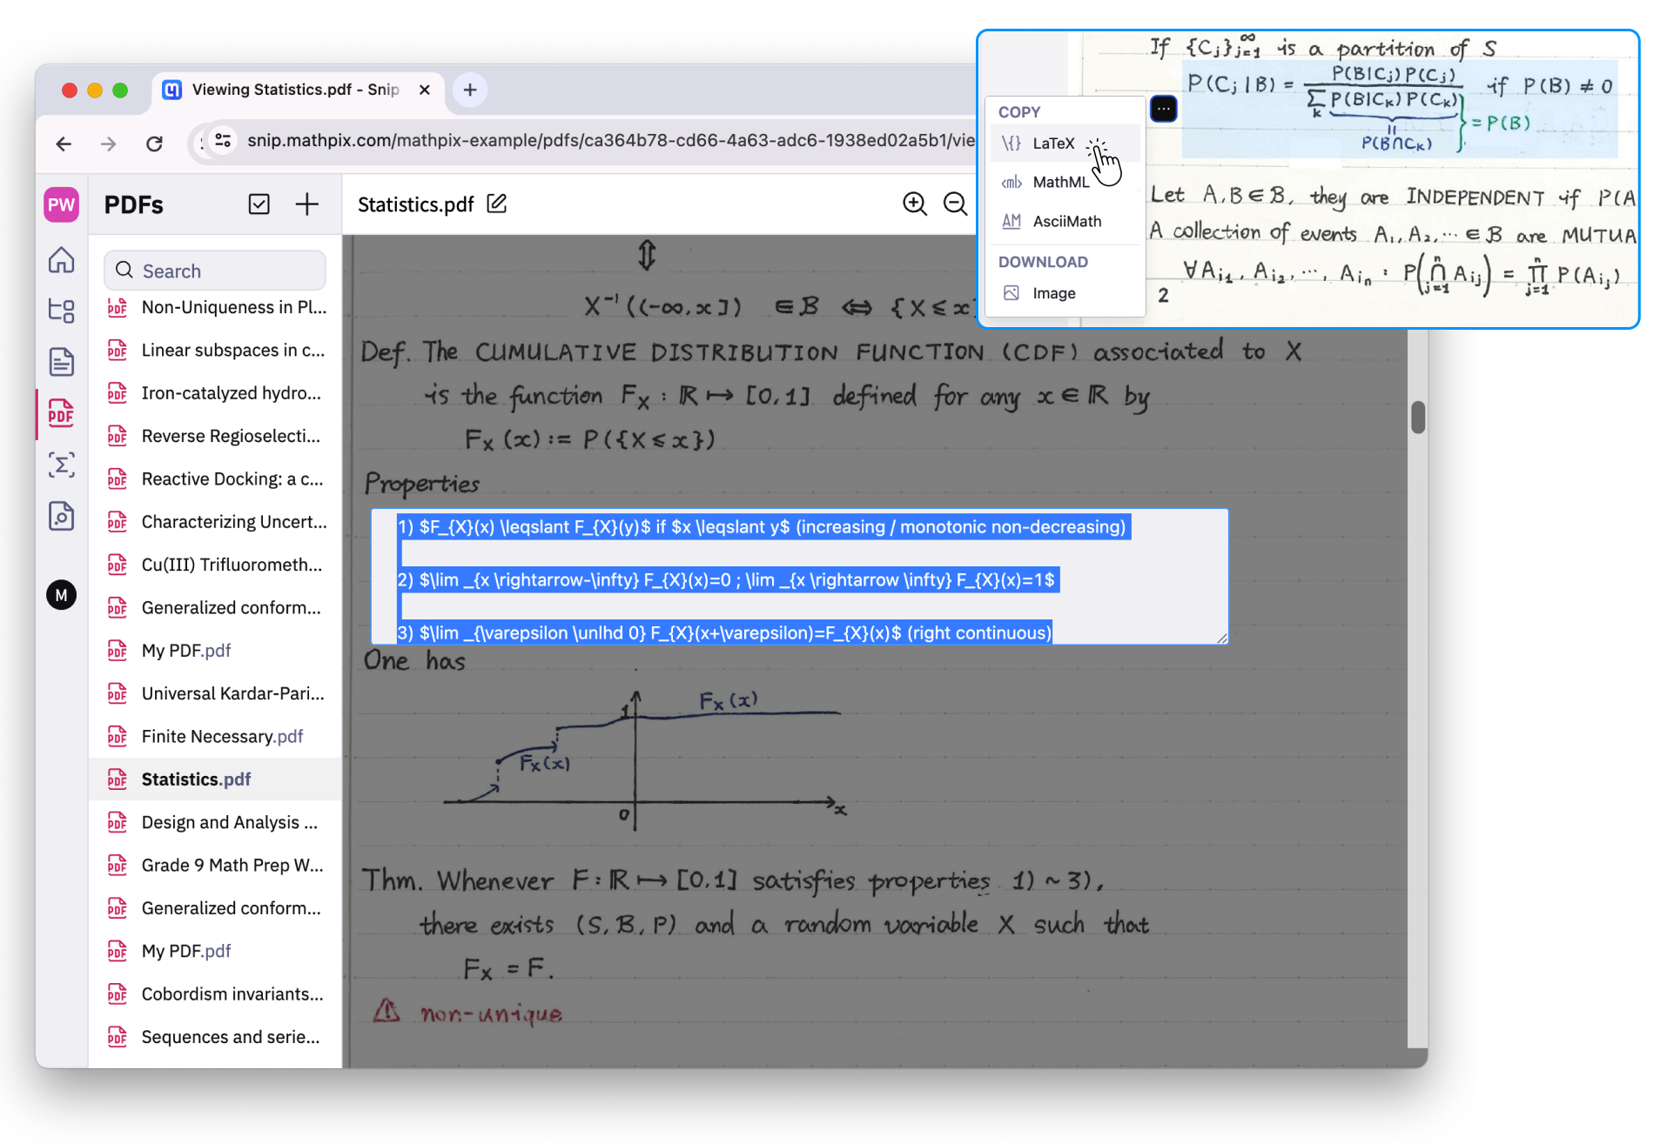The height and width of the screenshot is (1144, 1667).
Task: Click the PW workspace avatar
Action: [x=61, y=204]
